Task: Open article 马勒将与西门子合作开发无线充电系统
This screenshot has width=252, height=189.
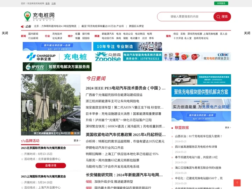Action: [x=112, y=167]
